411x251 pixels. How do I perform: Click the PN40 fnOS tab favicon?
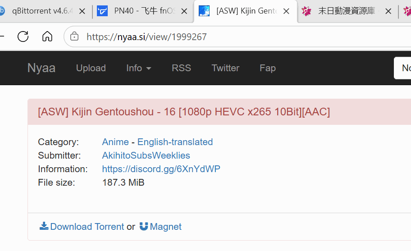pos(102,11)
